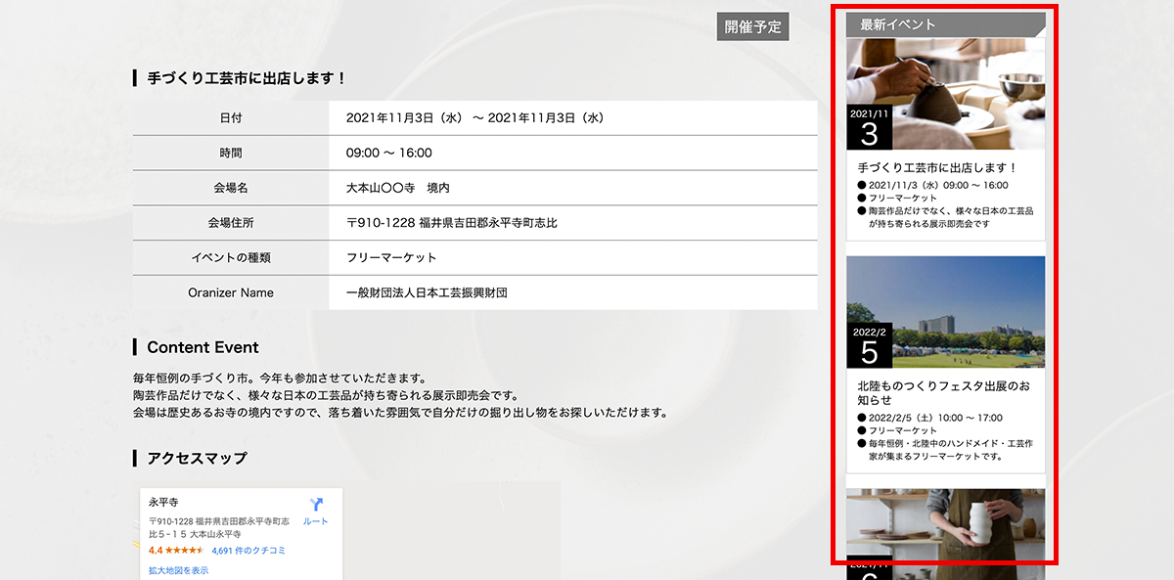
Task: Click the 2021/11 3 date badge
Action: (870, 128)
